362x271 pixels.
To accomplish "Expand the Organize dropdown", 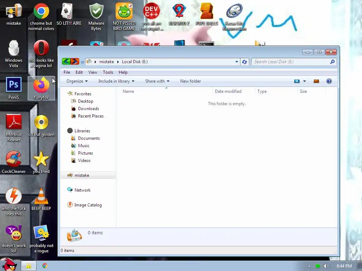I will click(x=77, y=81).
